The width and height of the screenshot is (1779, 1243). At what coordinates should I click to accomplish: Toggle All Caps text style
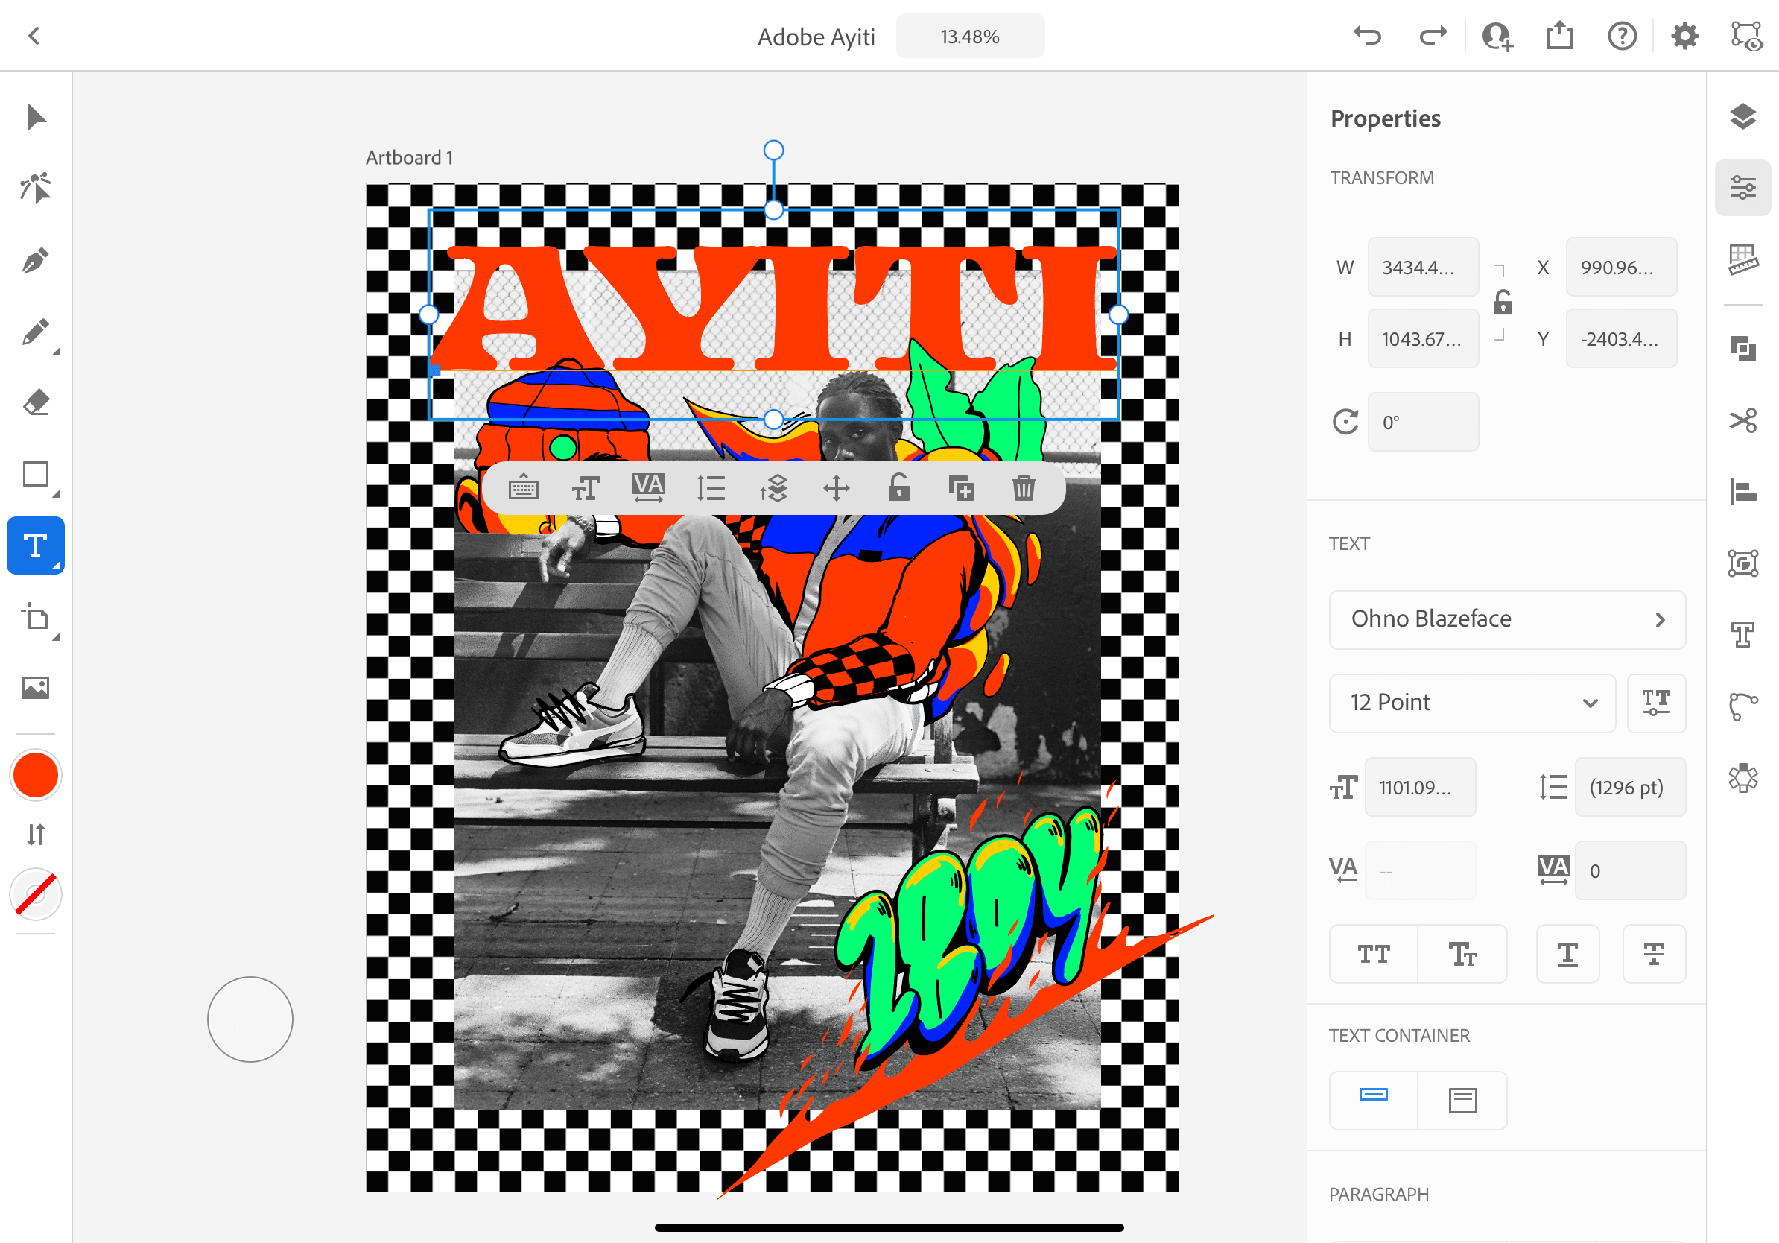[1374, 954]
